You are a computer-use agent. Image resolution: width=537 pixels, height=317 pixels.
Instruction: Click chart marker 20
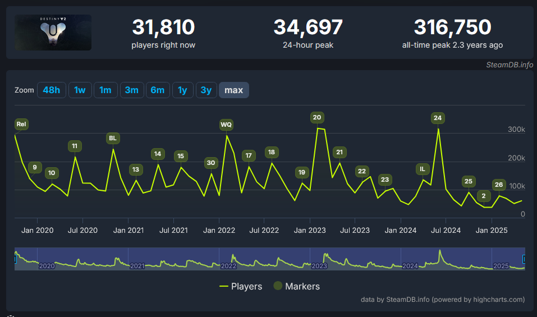pos(317,117)
